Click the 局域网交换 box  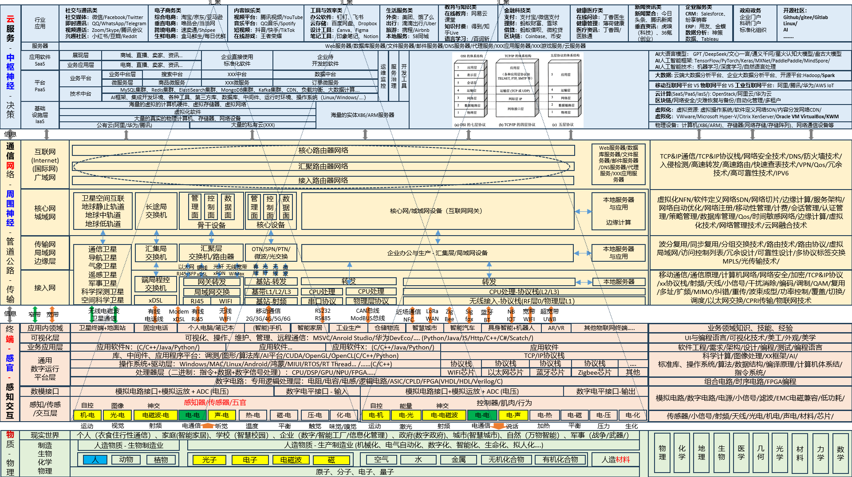point(212,292)
